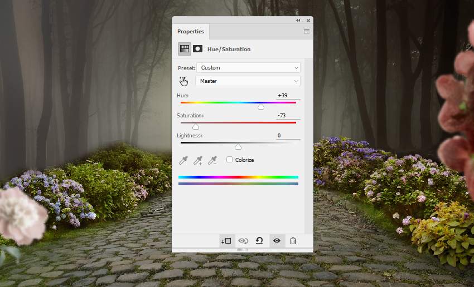Enable the Colorize checkbox
This screenshot has height=287, width=474.
pyautogui.click(x=229, y=160)
